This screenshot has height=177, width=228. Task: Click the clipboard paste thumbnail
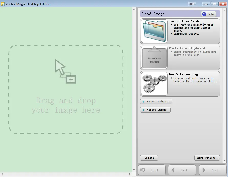pyautogui.click(x=154, y=57)
